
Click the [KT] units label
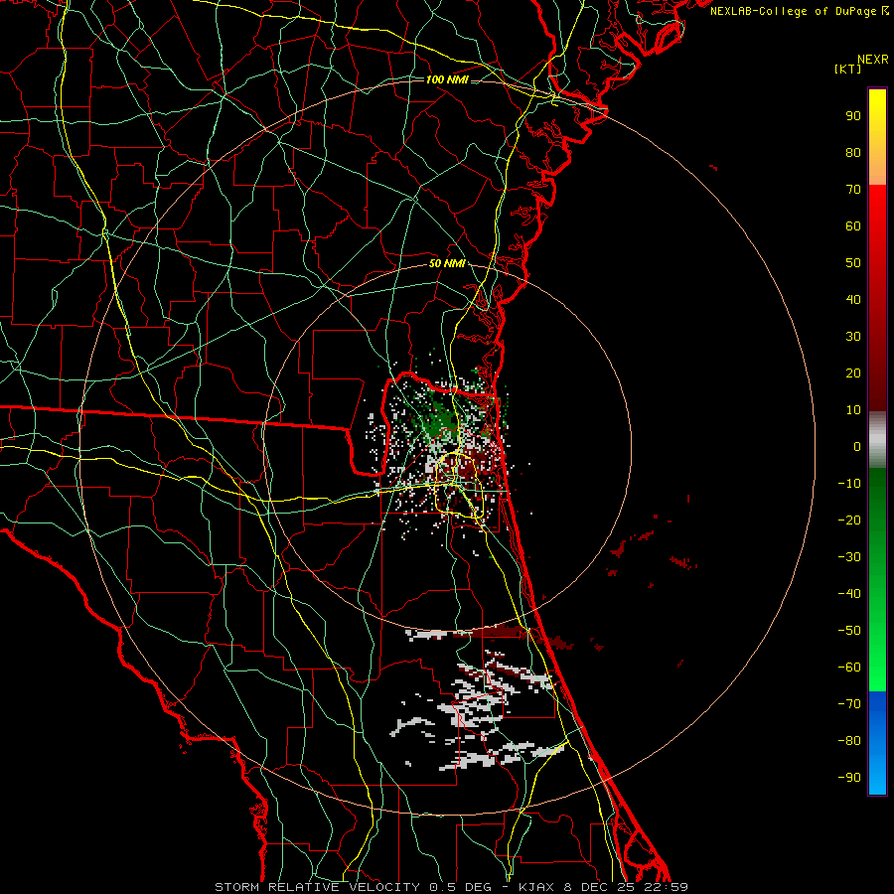(848, 69)
